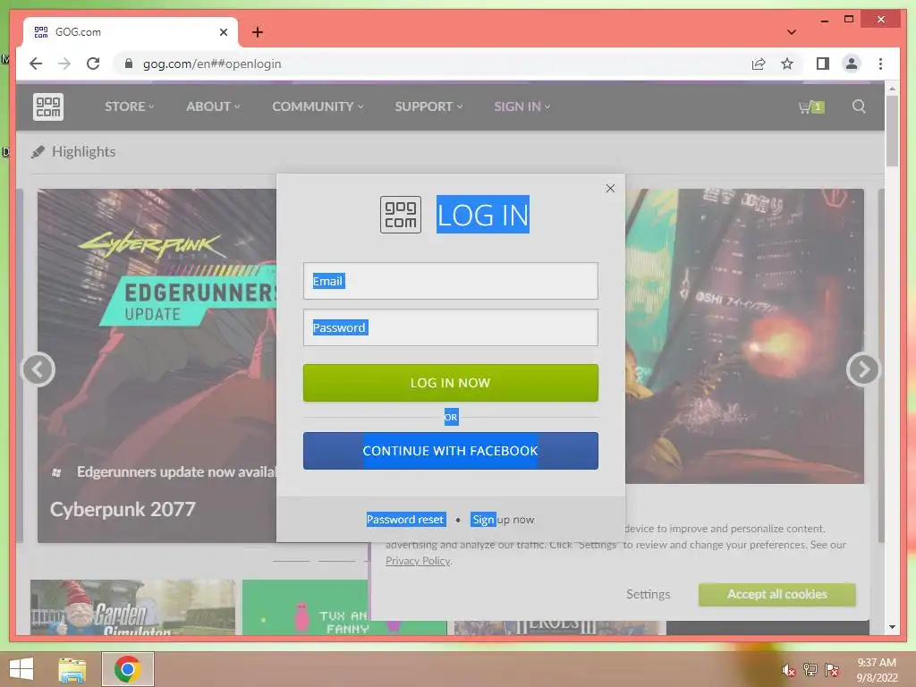The width and height of the screenshot is (916, 687).
Task: Open the Cyberpunk 2077 highlight banner
Action: coord(157,365)
